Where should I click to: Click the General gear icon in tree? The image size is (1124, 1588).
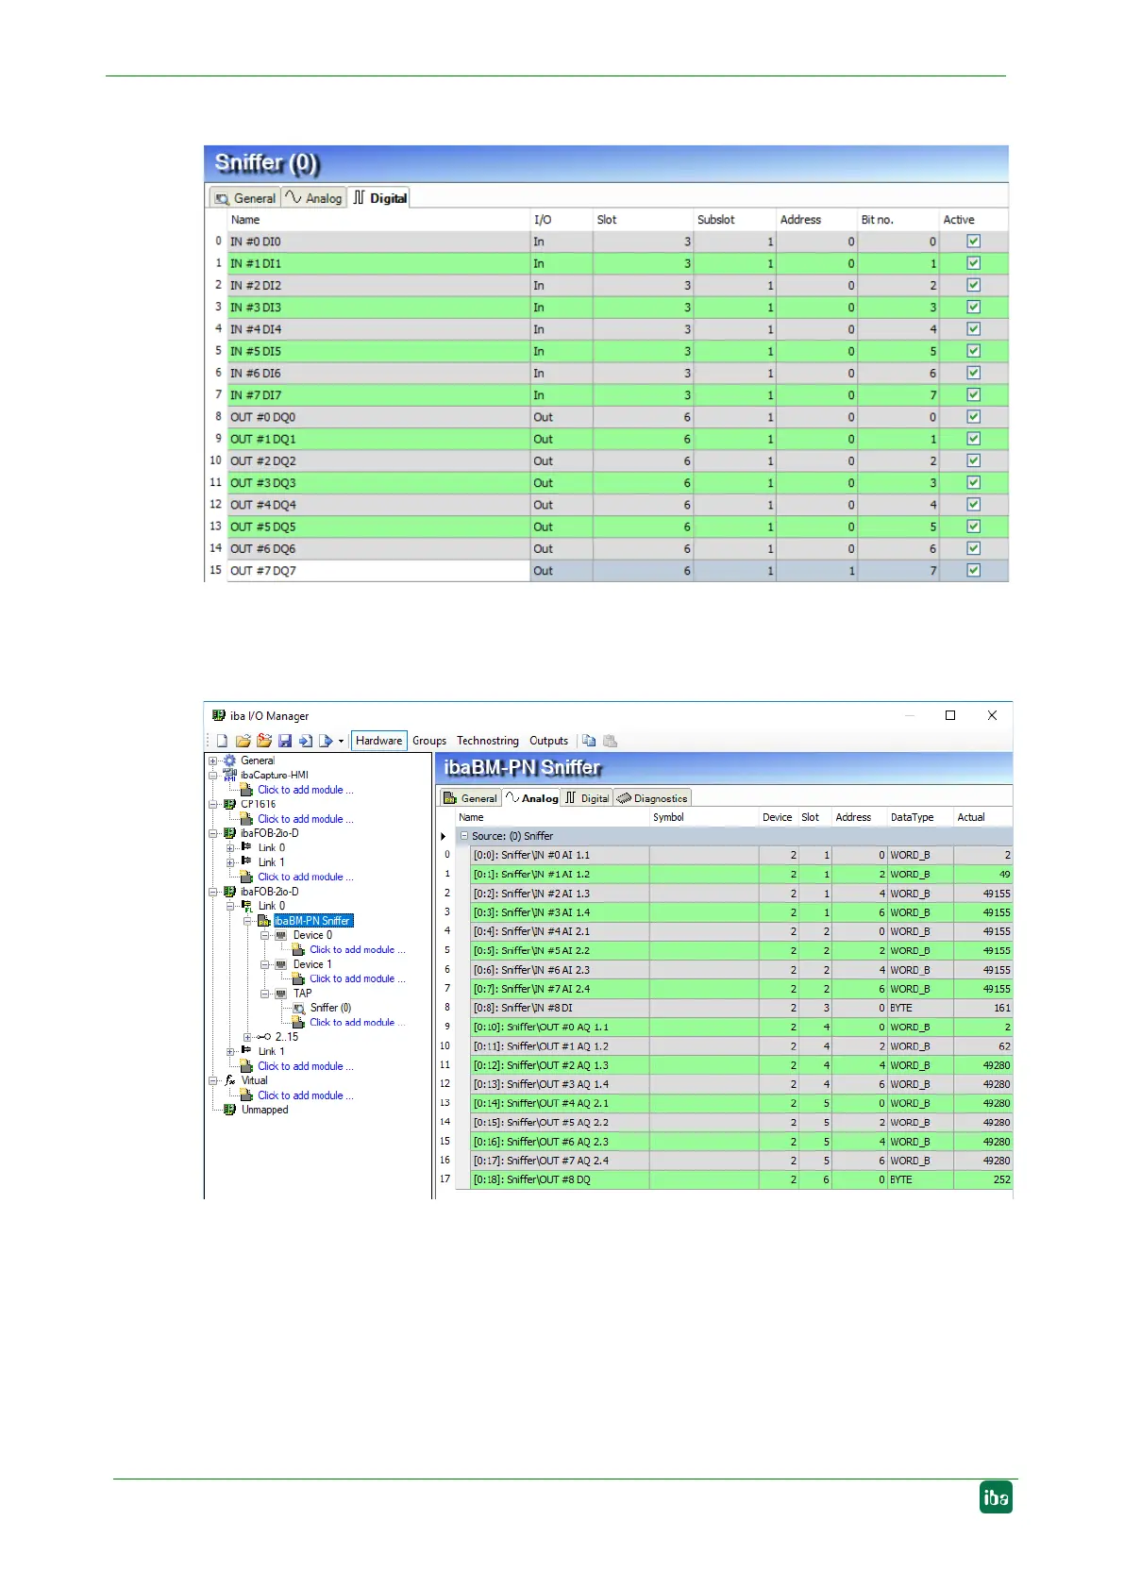[x=229, y=761]
